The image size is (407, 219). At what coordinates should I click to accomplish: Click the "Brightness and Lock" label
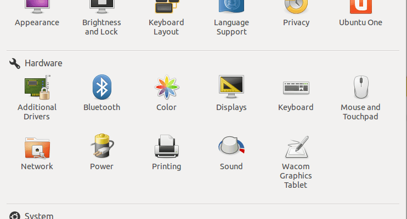[102, 27]
